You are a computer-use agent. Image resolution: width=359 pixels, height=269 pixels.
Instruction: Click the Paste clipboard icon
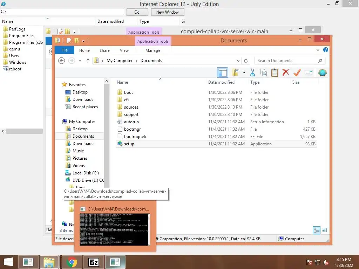[275, 73]
